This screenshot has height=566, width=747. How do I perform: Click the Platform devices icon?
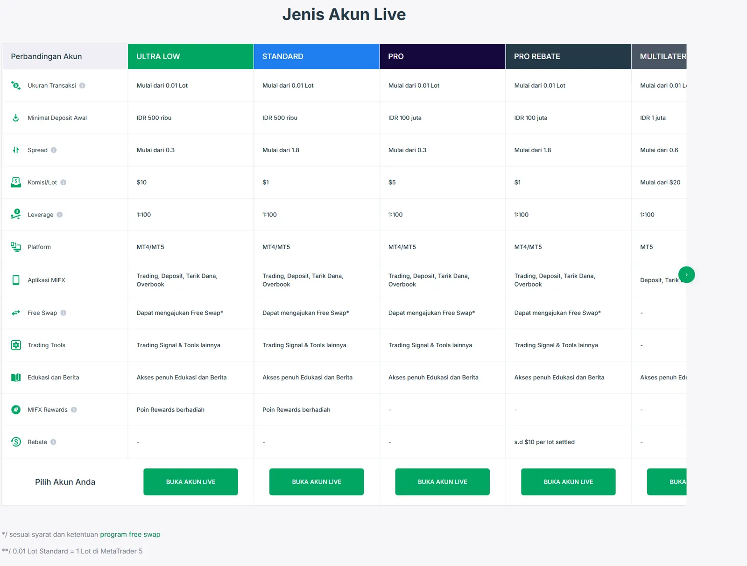coord(16,247)
